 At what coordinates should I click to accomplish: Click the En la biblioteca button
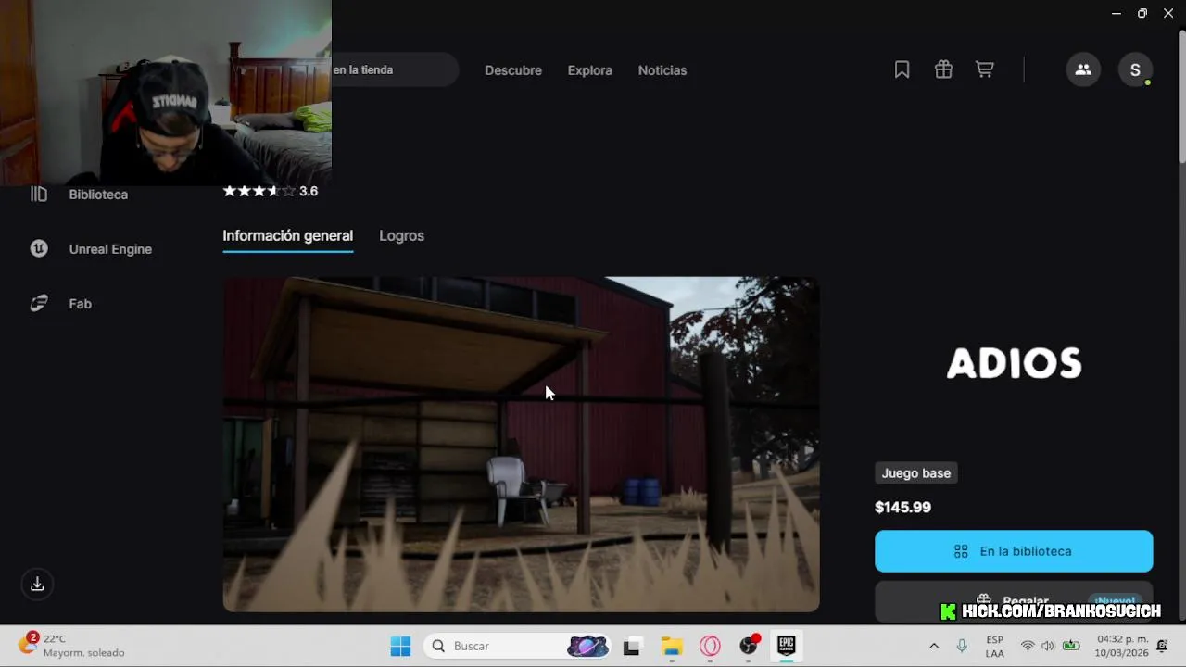[x=1014, y=551]
